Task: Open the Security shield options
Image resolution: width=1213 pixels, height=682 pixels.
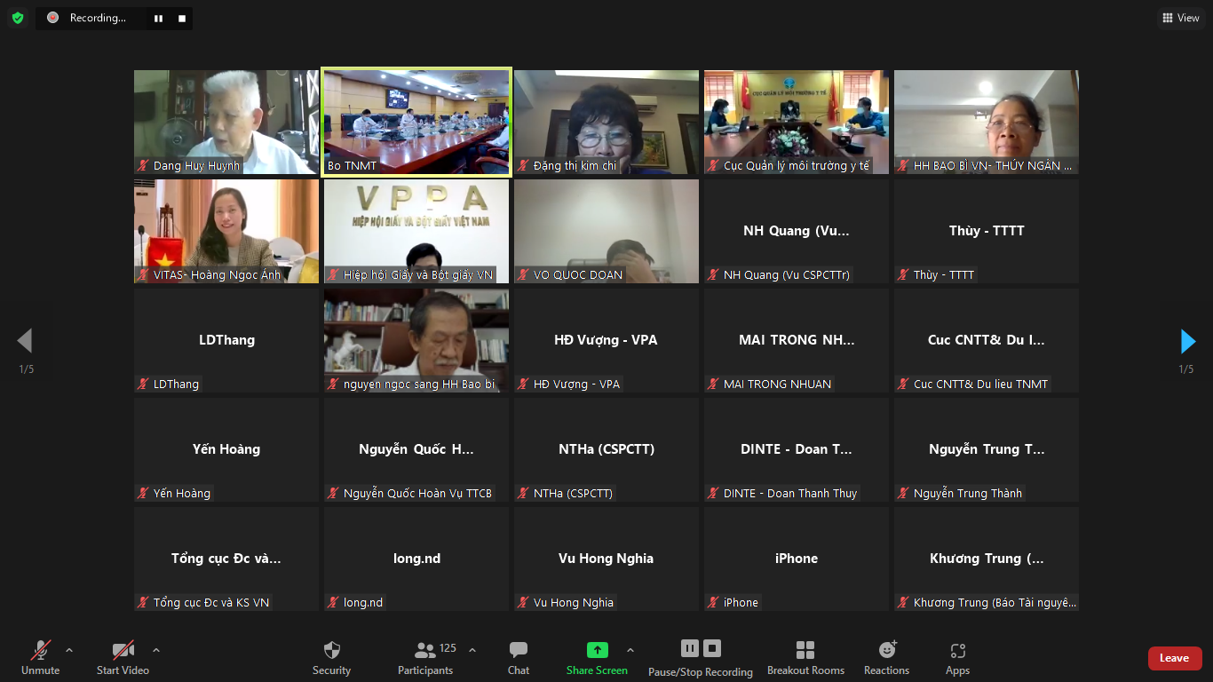Action: (x=331, y=658)
